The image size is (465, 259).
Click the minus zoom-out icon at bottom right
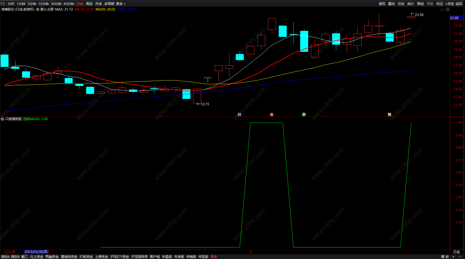(460, 257)
